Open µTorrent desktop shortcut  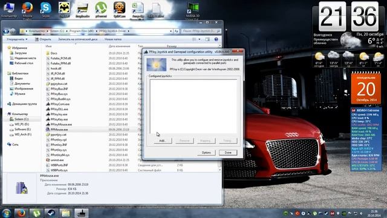tap(101, 10)
